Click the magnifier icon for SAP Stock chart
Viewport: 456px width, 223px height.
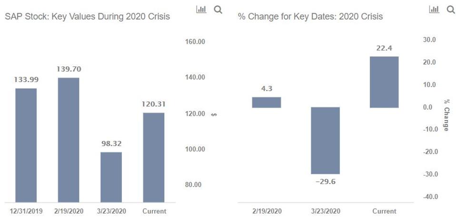click(218, 9)
